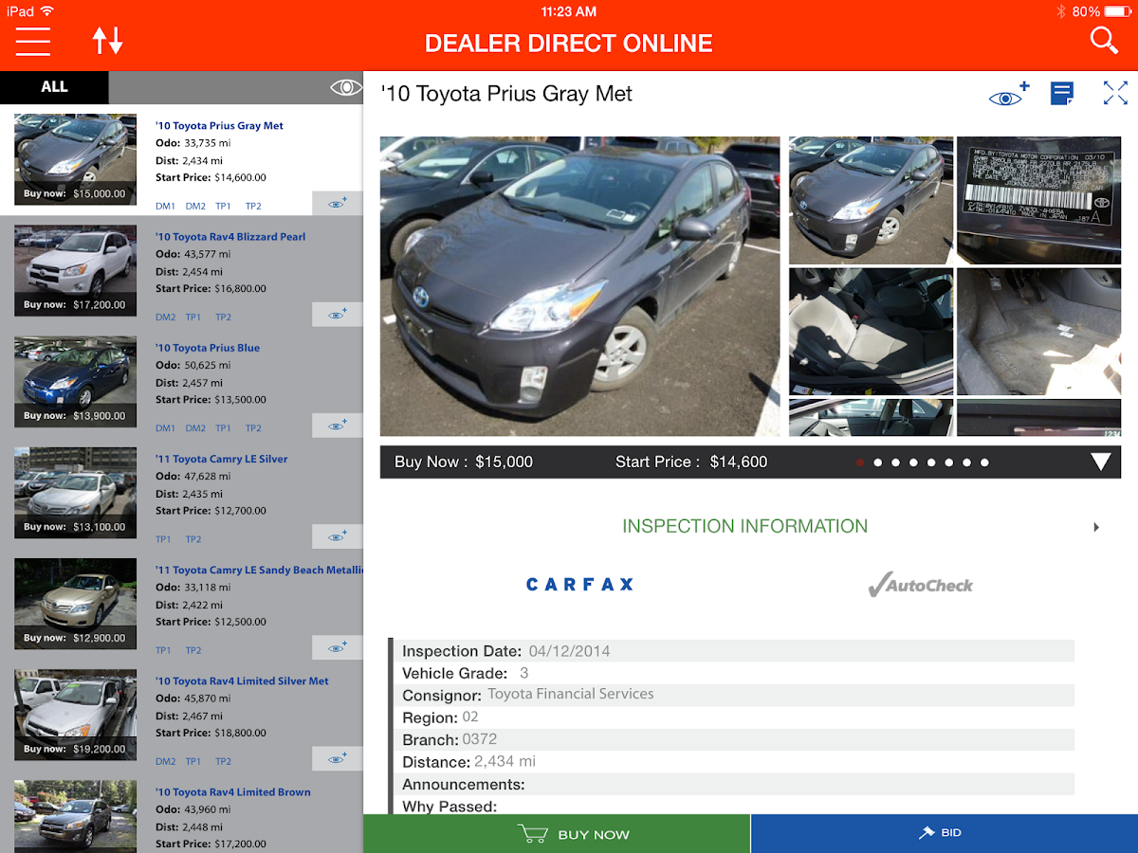This screenshot has height=853, width=1138.
Task: Go to last photo page dot
Action: coord(984,463)
